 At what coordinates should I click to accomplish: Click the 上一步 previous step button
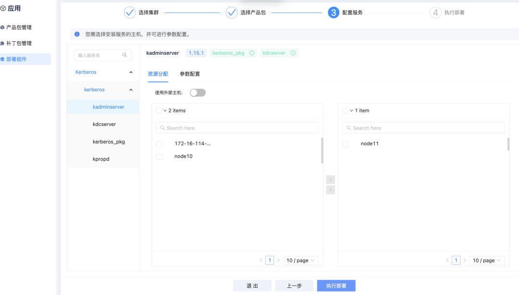[x=294, y=285]
